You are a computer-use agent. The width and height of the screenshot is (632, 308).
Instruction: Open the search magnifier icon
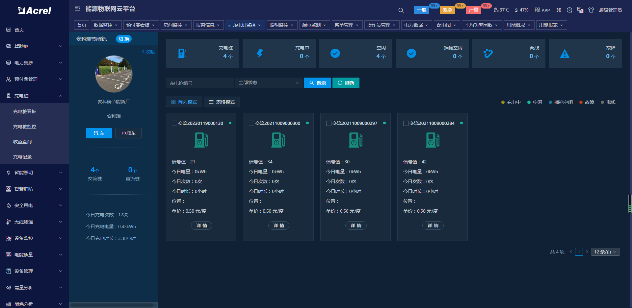point(401,10)
